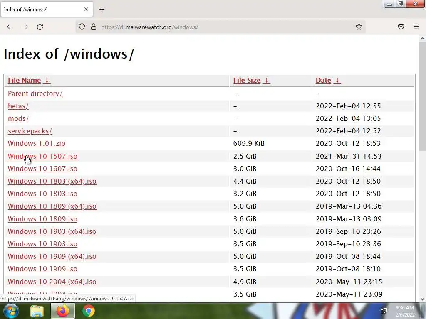Download Windows 10 1903.iso
The image size is (426, 319).
point(42,244)
